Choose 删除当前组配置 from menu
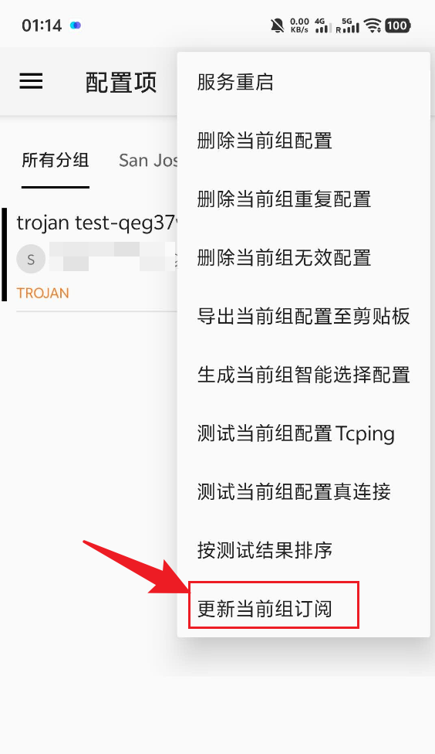 303,141
